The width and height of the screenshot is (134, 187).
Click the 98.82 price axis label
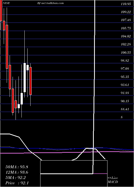[125, 61]
